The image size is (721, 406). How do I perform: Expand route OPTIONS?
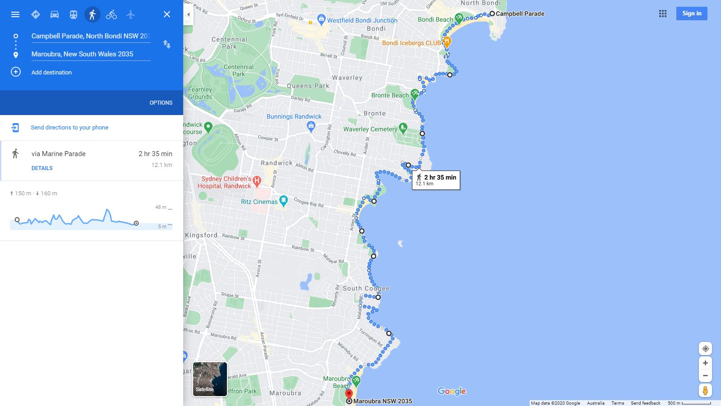[x=161, y=103]
